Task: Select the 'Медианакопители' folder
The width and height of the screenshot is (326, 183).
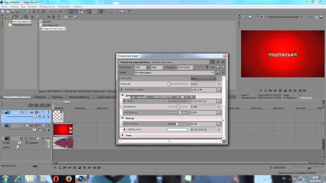Action: [22, 25]
